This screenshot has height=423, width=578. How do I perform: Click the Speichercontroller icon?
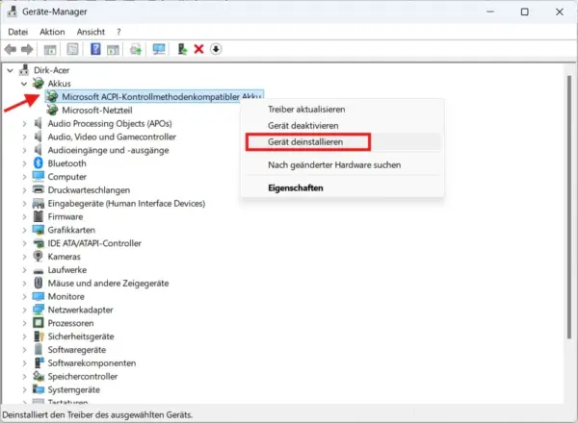[38, 376]
